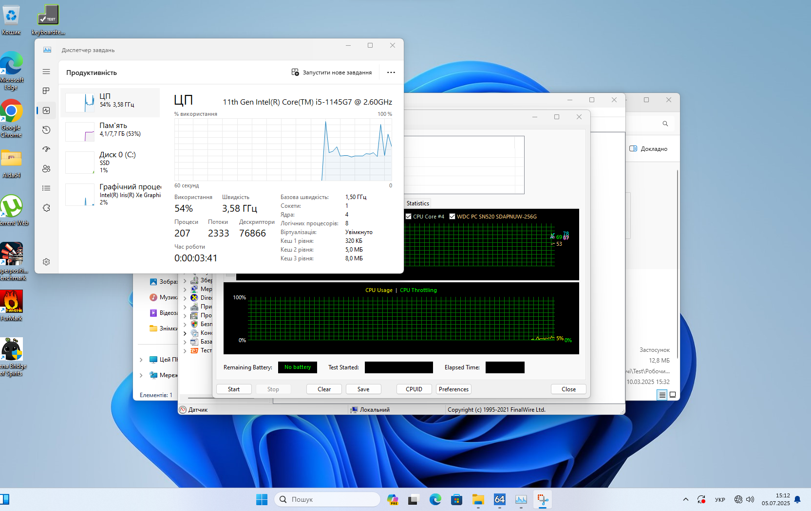Viewport: 811px width, 511px height.
Task: Expand the 'Мережа' tree node in Explorer
Action: point(141,375)
